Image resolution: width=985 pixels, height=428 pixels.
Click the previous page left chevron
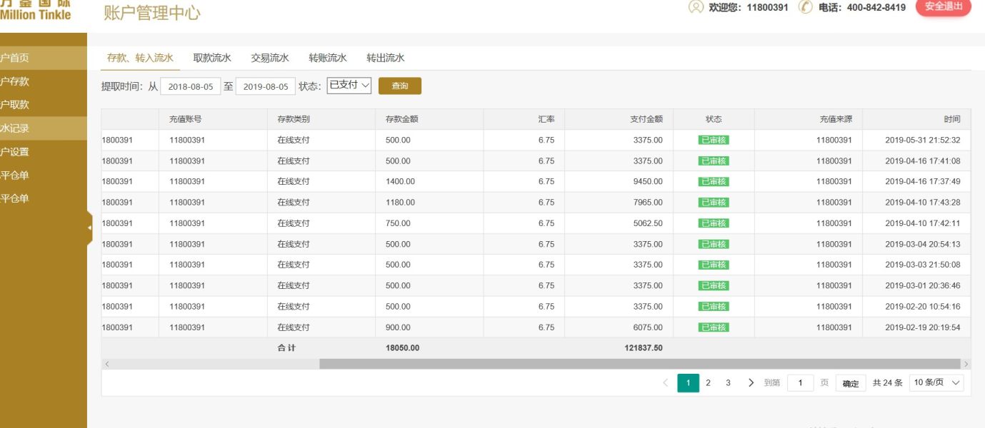pyautogui.click(x=666, y=383)
